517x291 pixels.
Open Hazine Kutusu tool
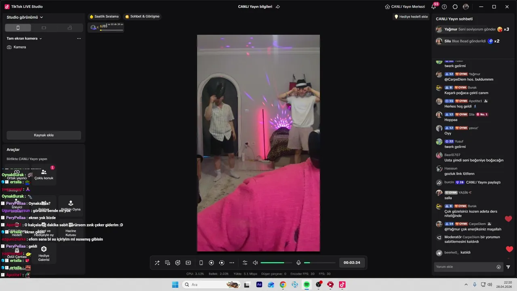(x=71, y=230)
